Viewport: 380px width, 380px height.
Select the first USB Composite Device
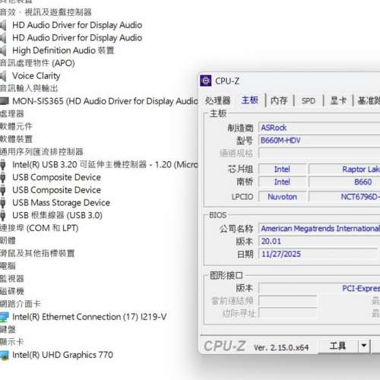click(56, 177)
